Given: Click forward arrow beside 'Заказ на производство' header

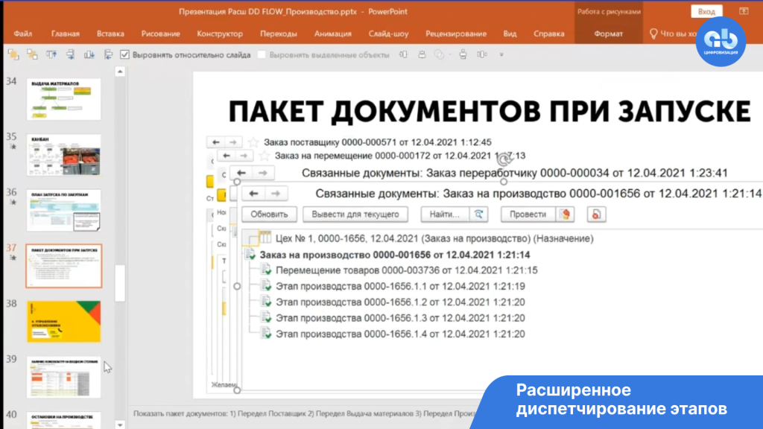Looking at the screenshot, I should pos(276,194).
